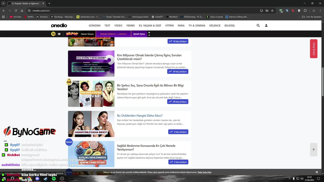
Task: Open the BİLGİSEL menu
Action: coord(230,26)
